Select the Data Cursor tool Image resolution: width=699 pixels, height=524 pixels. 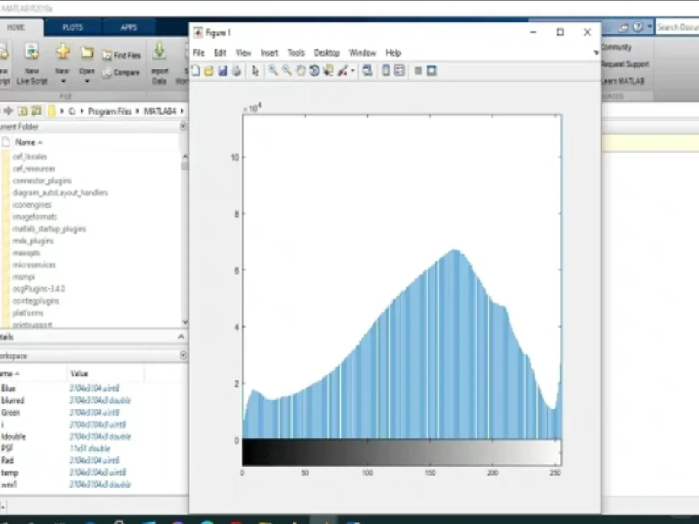click(328, 71)
